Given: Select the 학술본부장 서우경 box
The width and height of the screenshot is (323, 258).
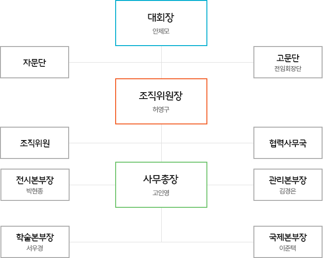Looking at the screenshot, I should click(x=35, y=242).
